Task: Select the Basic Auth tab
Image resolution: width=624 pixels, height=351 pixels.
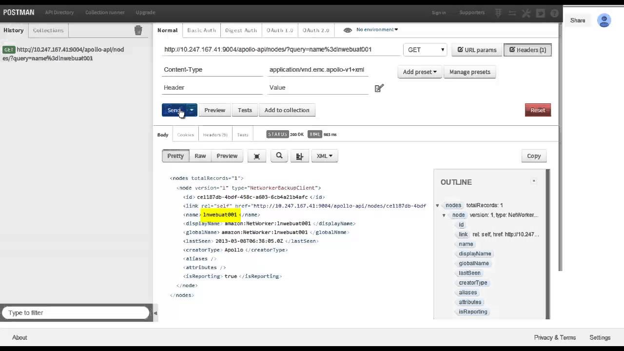Action: click(x=201, y=30)
